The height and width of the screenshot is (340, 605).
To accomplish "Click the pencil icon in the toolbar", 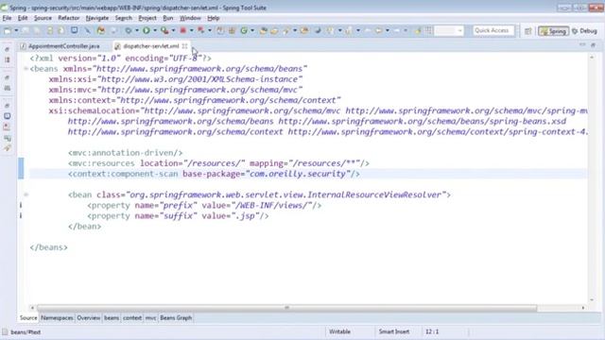I will 88,30.
